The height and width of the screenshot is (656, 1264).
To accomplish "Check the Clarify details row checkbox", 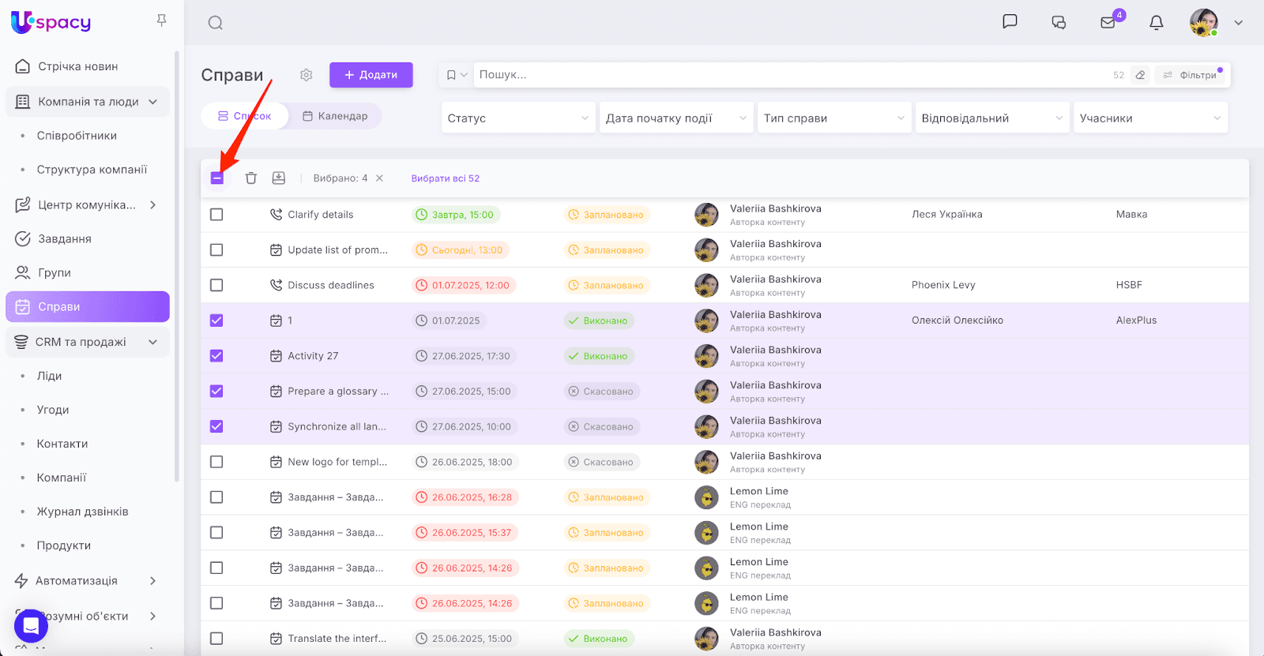I will [x=216, y=215].
